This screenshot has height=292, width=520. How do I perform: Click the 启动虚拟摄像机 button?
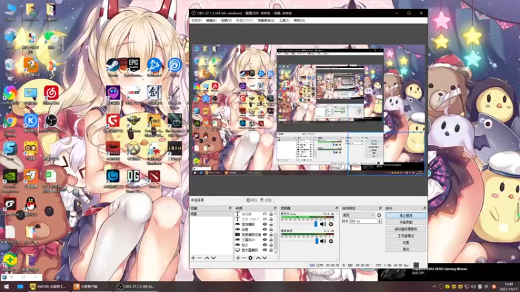[x=406, y=229]
